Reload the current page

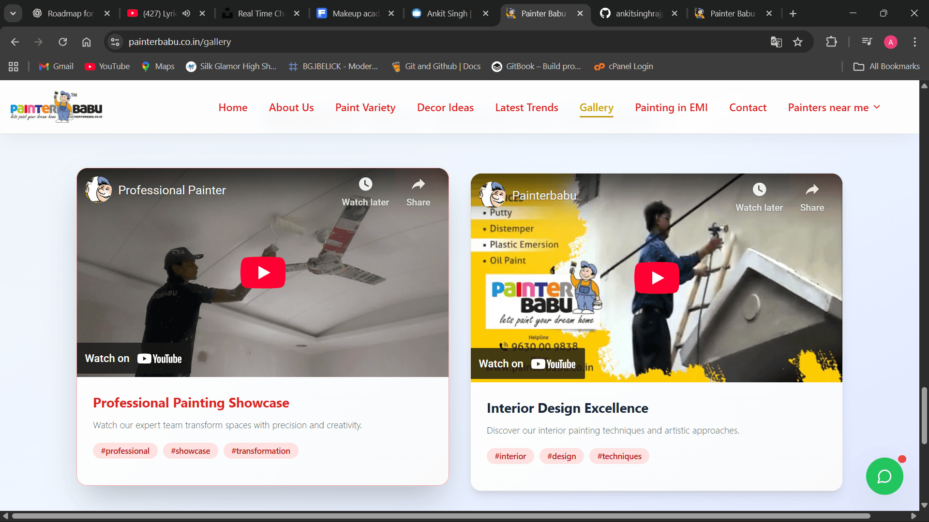click(63, 42)
